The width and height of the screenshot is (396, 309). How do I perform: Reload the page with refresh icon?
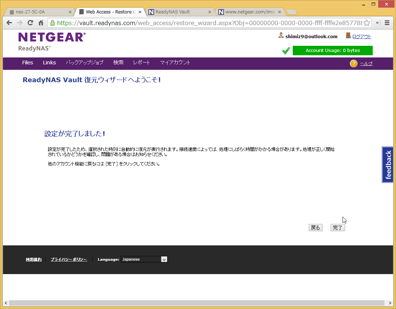pos(31,23)
